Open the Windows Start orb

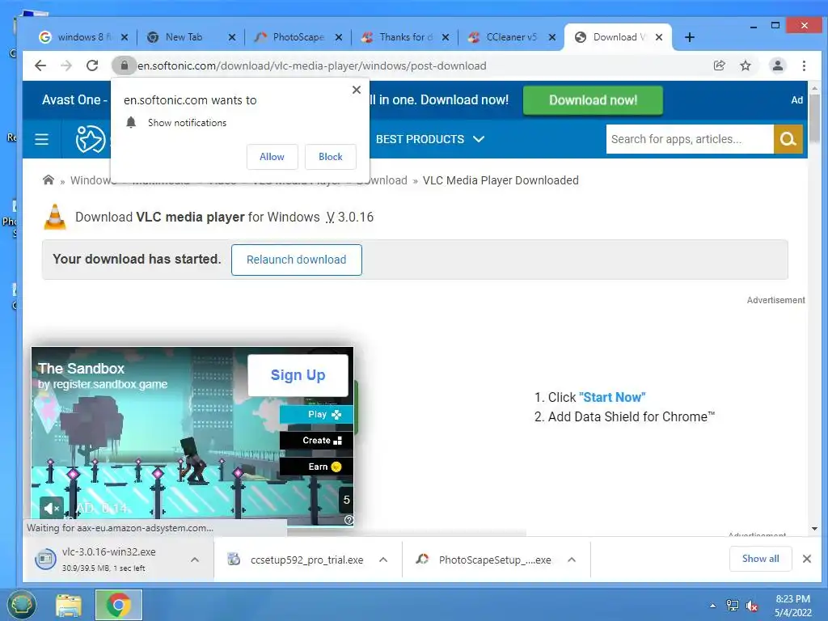21,605
